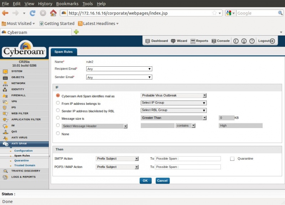Click the OK button

145,181
